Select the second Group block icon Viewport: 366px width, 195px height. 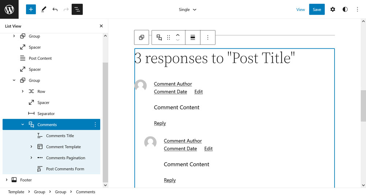pyautogui.click(x=23, y=80)
